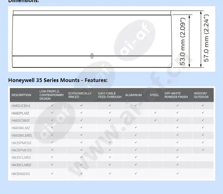Select the HA35PMC02 row label

pyautogui.click(x=21, y=143)
